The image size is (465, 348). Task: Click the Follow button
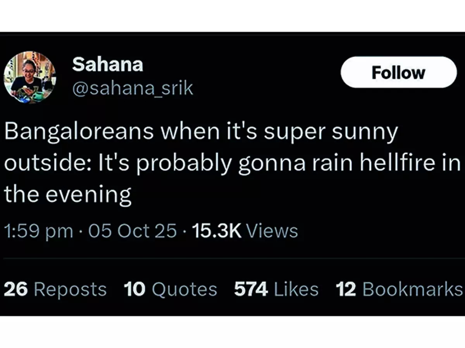pyautogui.click(x=399, y=72)
